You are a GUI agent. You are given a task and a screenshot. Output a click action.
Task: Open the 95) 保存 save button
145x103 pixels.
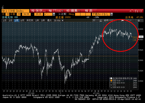(x=38, y=11)
